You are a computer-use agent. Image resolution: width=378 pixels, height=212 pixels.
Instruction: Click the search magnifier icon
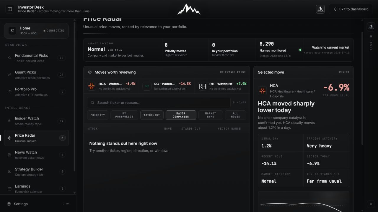coord(92,102)
